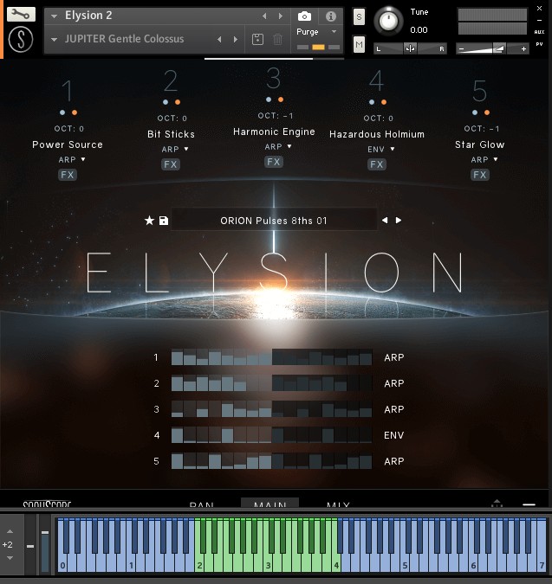Delete the snapshot with trash icon
The width and height of the screenshot is (552, 584).
[x=277, y=39]
